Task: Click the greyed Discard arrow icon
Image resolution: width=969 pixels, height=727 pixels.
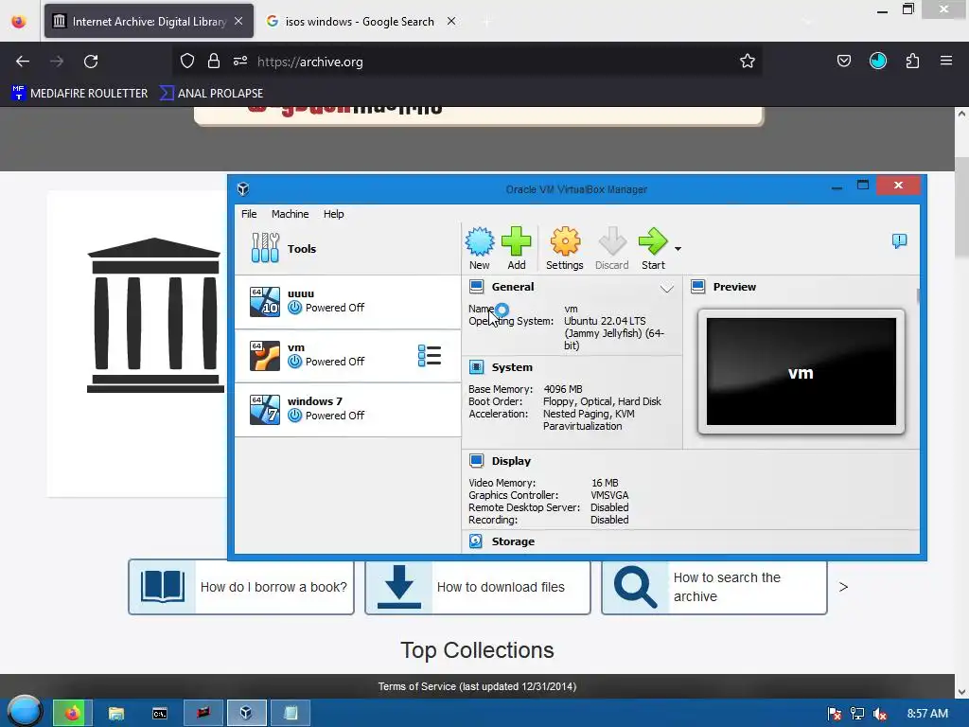Action: (612, 248)
